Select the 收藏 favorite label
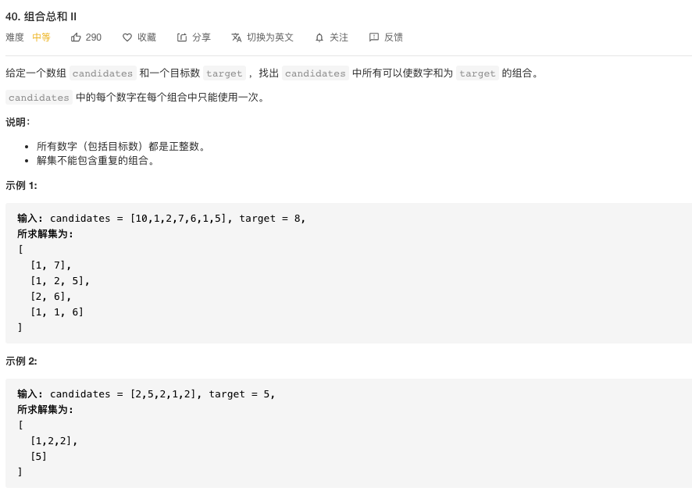The width and height of the screenshot is (692, 502). 147,37
